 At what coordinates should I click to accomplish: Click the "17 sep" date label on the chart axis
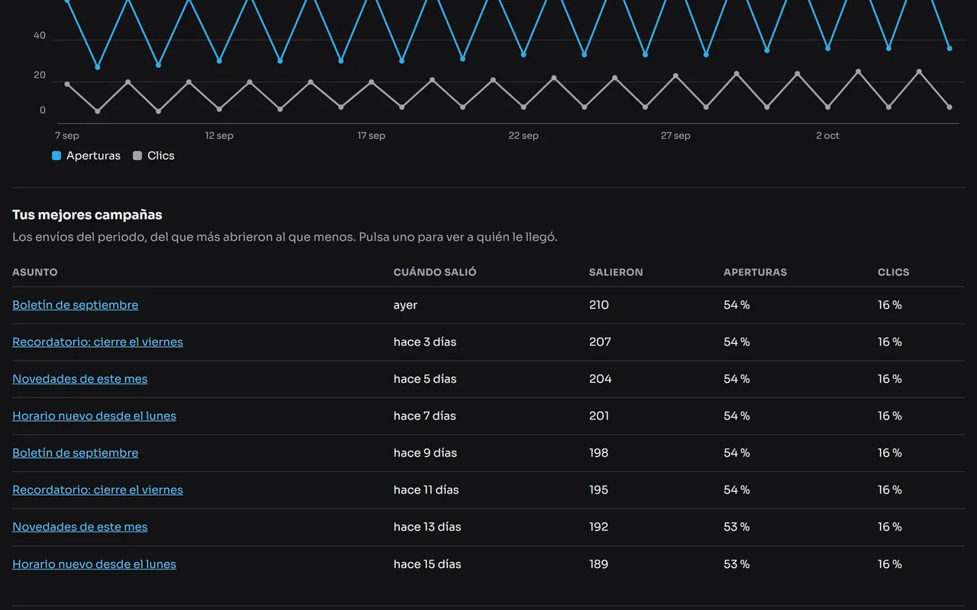(x=372, y=136)
